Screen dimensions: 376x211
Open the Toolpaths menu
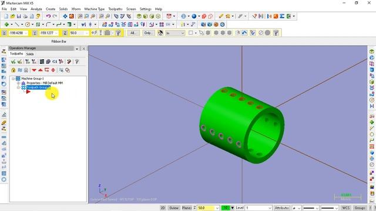coord(115,9)
